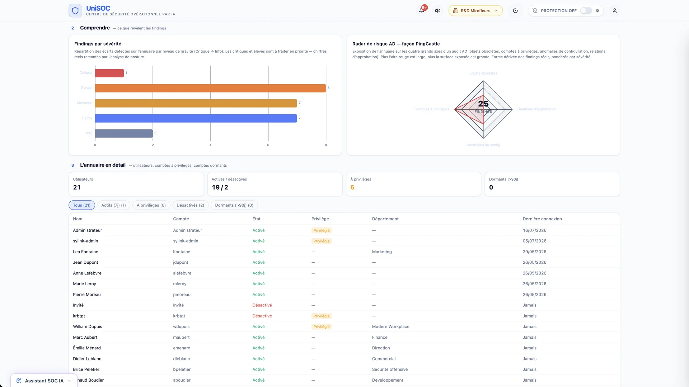Filter by À privilèges (6)
Screen dimensions: 689x387
coord(151,205)
